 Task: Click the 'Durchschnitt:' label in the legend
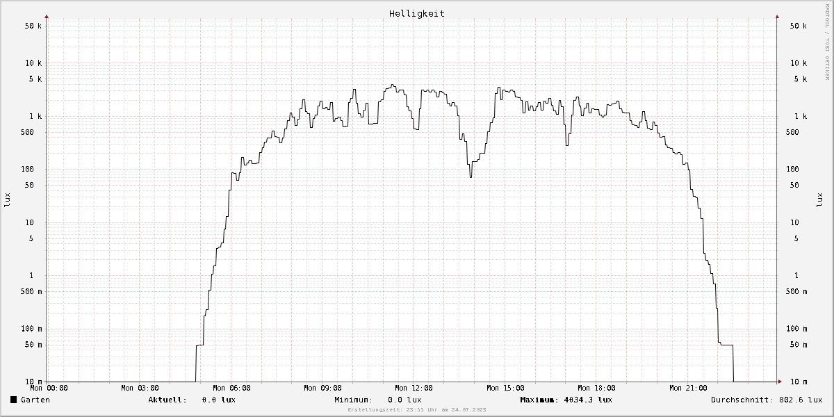coord(743,400)
